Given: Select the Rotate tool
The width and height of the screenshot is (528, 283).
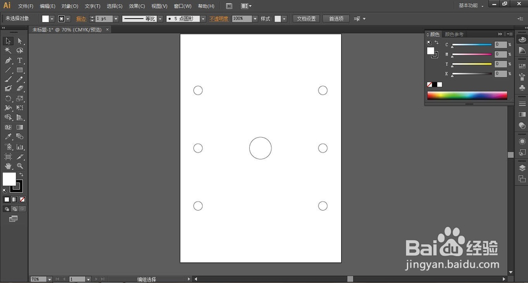Looking at the screenshot, I should click(8, 99).
